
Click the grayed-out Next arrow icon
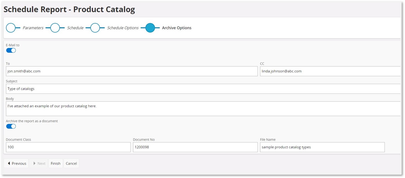[x=35, y=163]
